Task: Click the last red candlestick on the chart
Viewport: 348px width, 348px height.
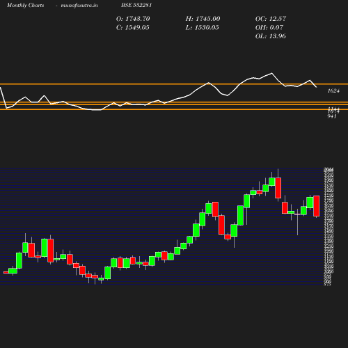Action: (x=317, y=206)
